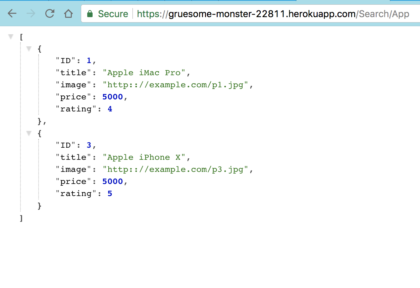Select the rating value 5
The height and width of the screenshot is (288, 420).
coord(110,194)
